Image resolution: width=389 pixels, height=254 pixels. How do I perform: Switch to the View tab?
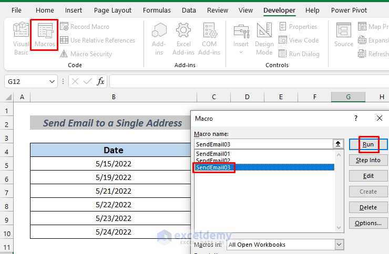pos(245,10)
